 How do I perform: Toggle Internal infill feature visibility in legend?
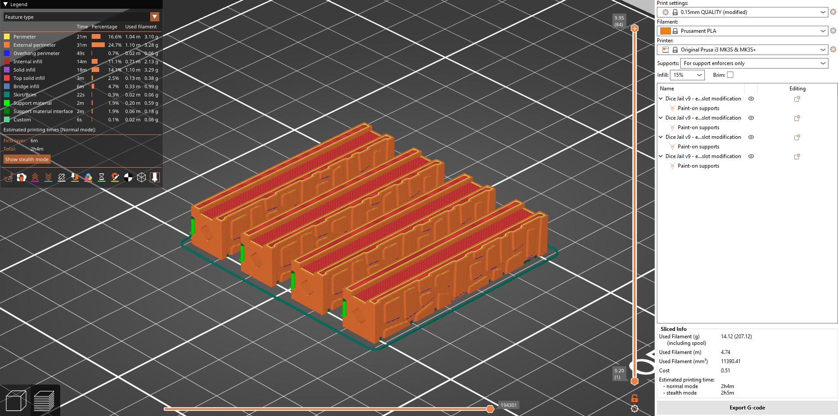81,62
